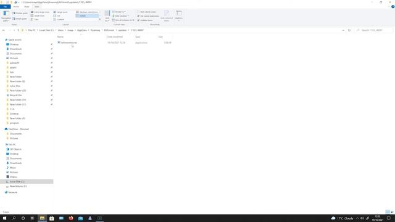This screenshot has width=395, height=222.
Task: Switch to the Home ribbon tab
Action: pyautogui.click(x=16, y=7)
